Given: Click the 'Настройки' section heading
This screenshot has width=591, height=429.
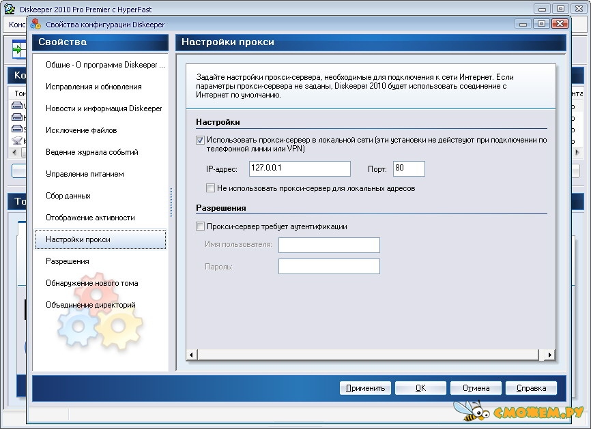Looking at the screenshot, I should [218, 122].
